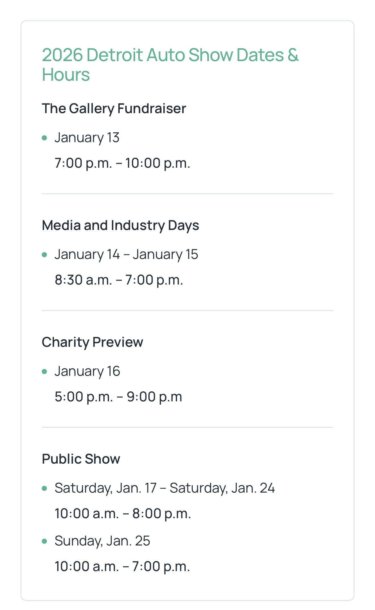The height and width of the screenshot is (610, 375).
Task: Click the 10:00 a.m. – 8:00 p.m. hours
Action: pos(123,514)
